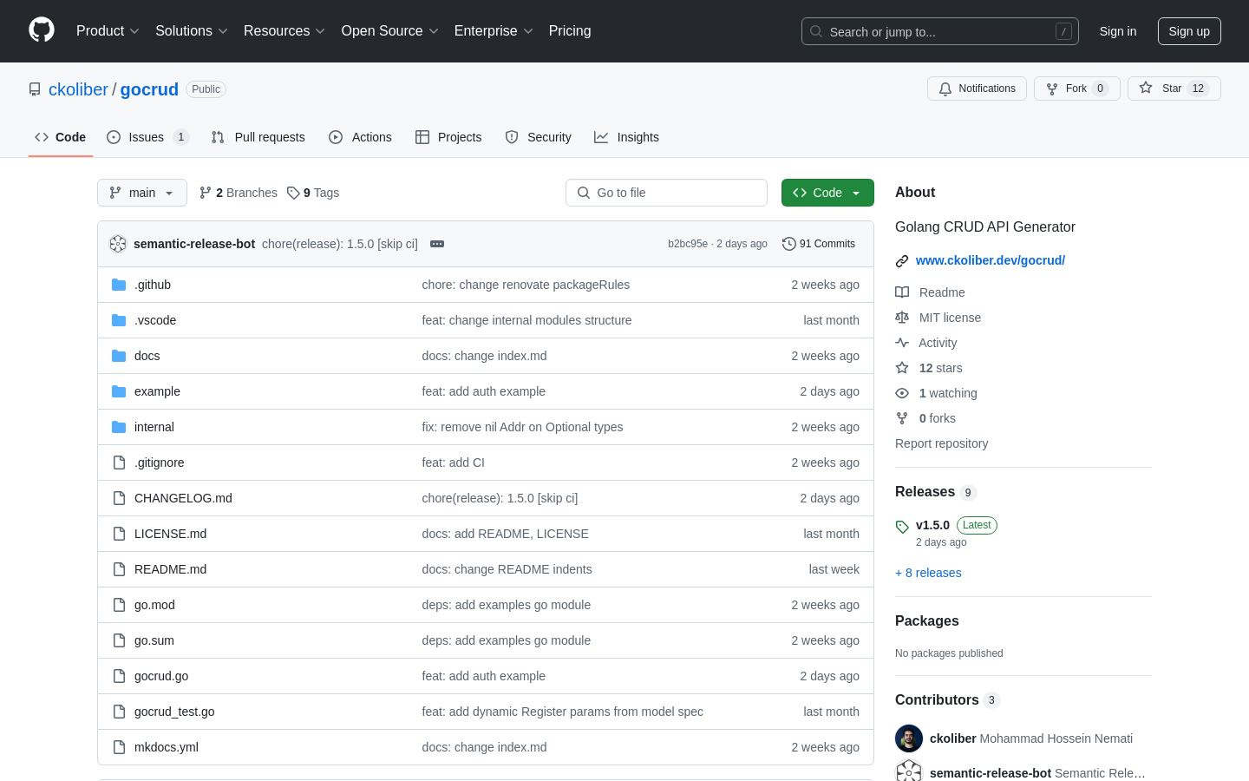Image resolution: width=1249 pixels, height=781 pixels.
Task: Switch to the Actions tab
Action: point(360,137)
